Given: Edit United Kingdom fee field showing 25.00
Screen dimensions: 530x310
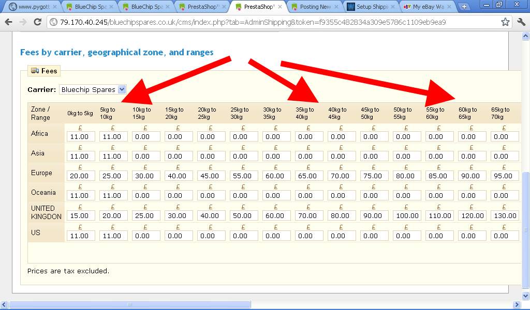Looking at the screenshot, I should click(145, 215).
